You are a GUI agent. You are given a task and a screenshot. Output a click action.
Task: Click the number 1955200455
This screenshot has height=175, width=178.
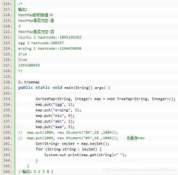tap(29, 65)
